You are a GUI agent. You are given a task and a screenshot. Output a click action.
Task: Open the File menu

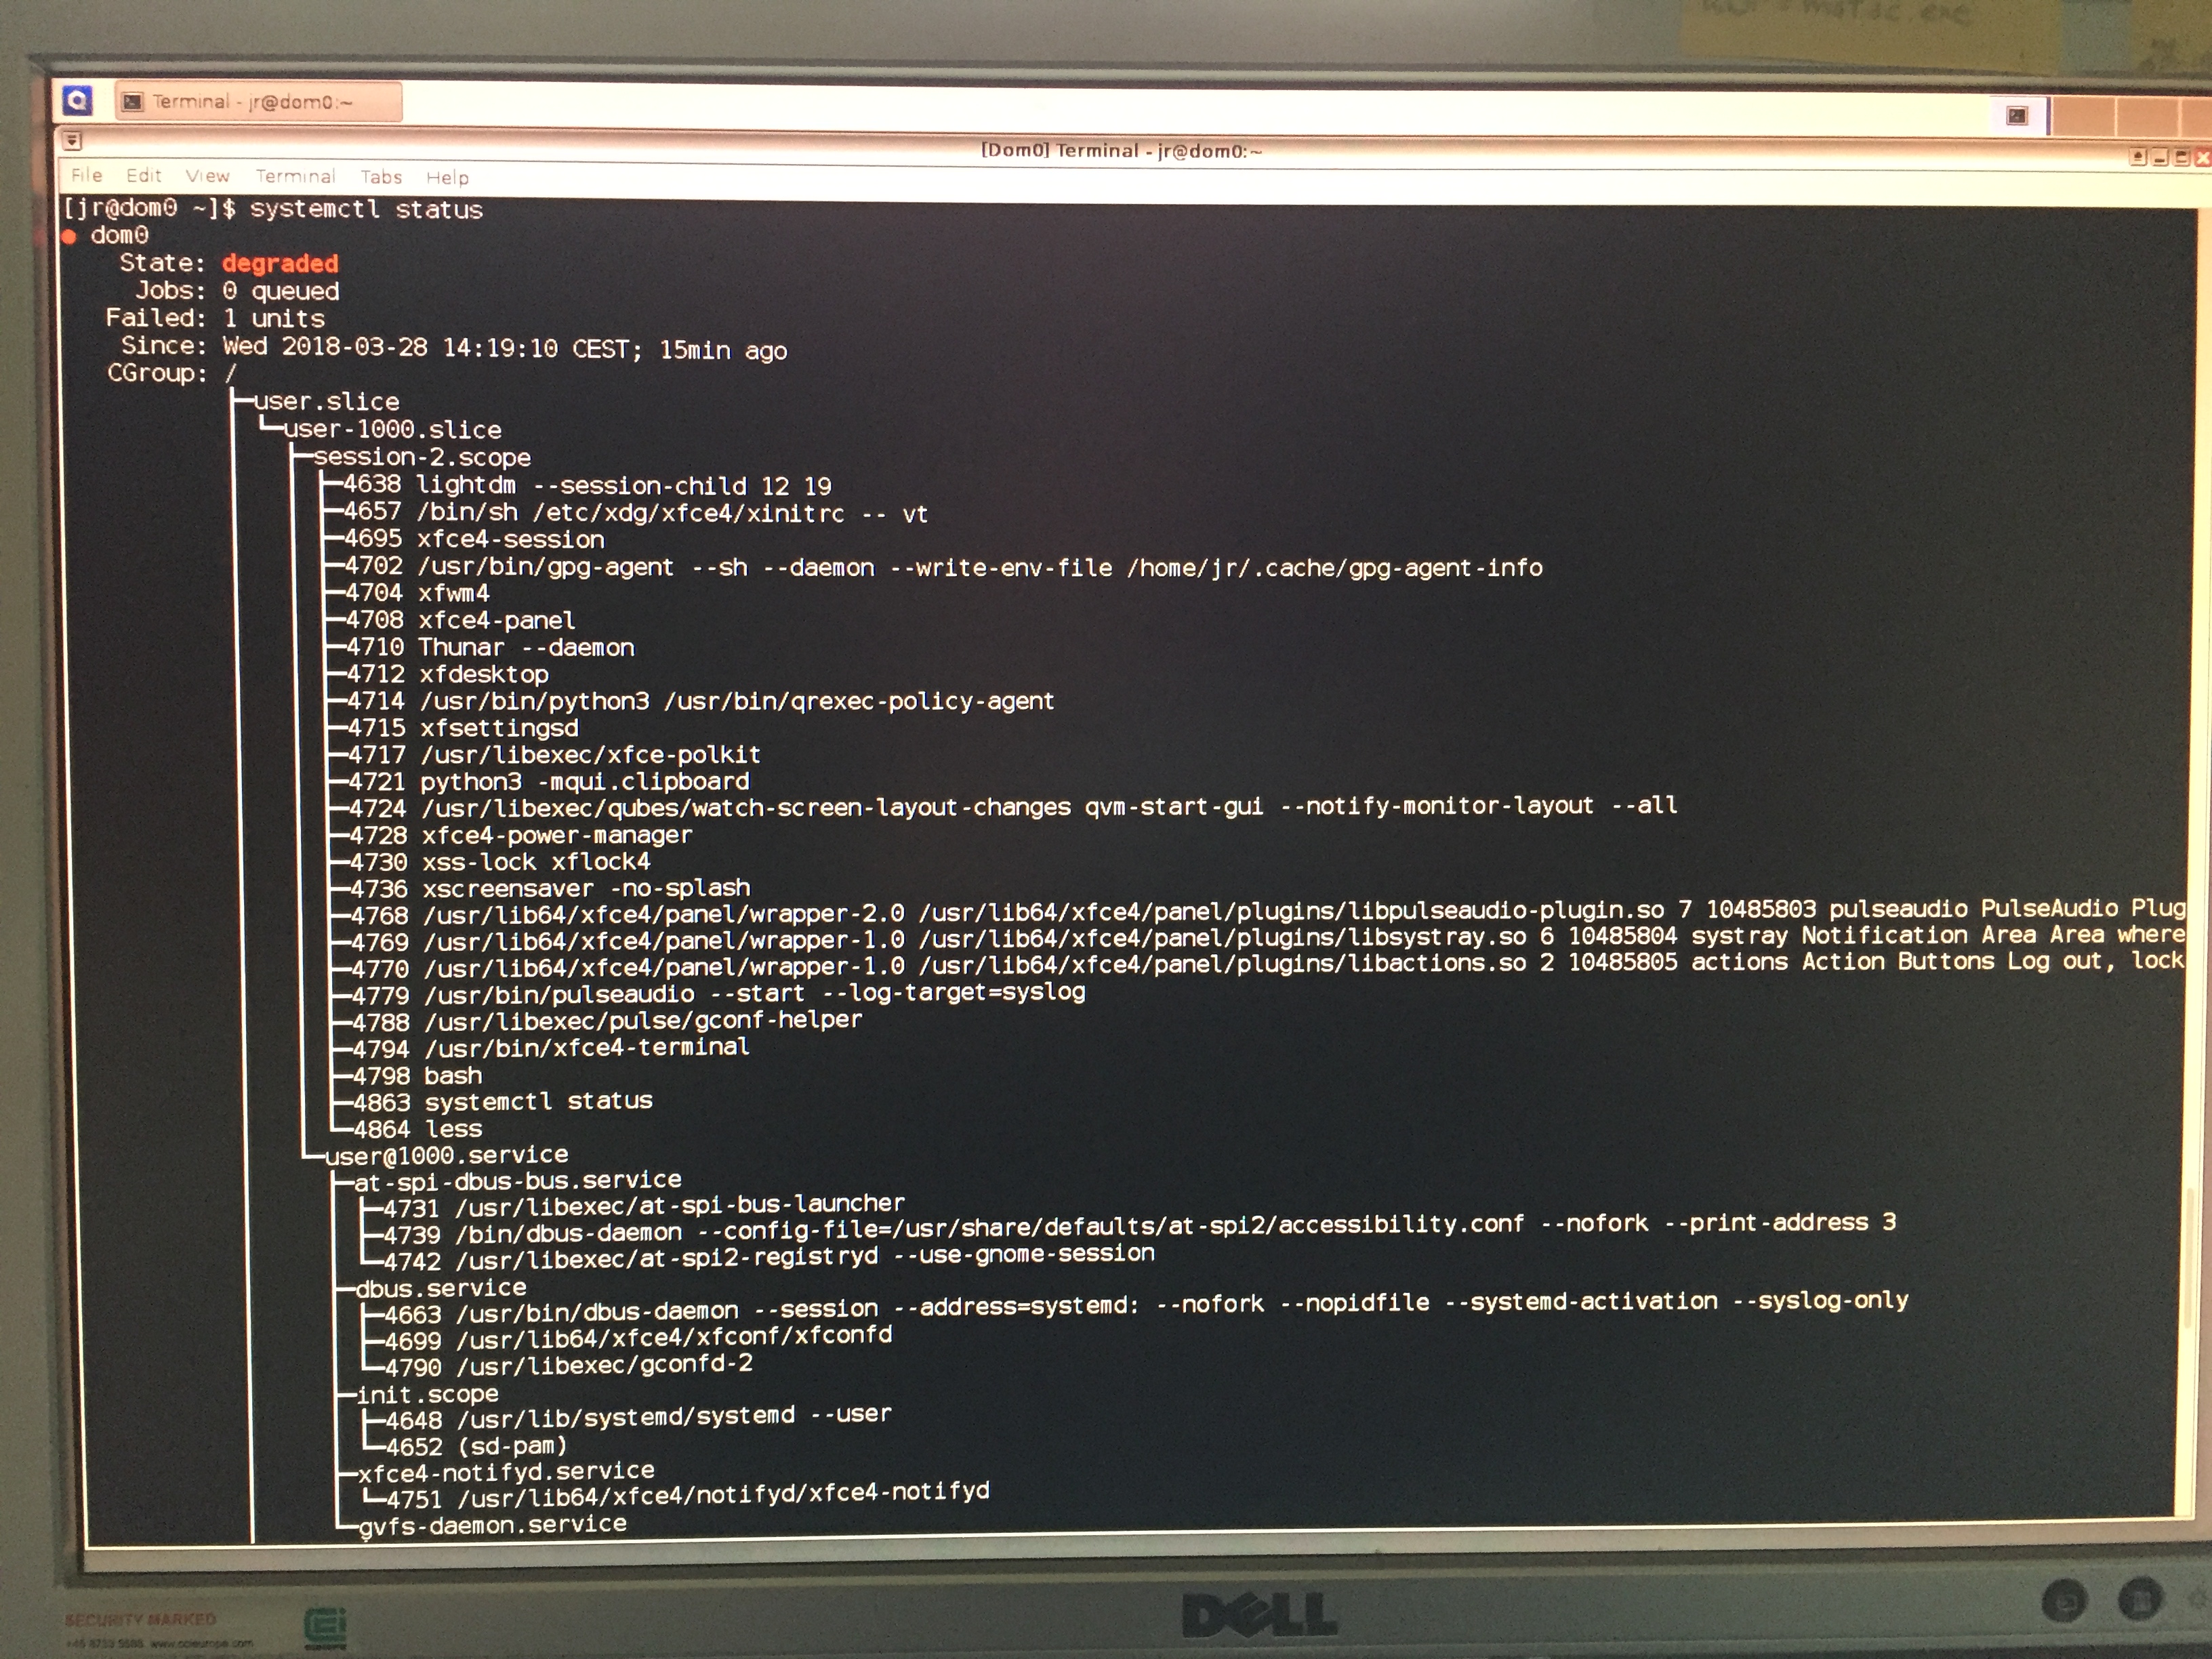click(86, 175)
